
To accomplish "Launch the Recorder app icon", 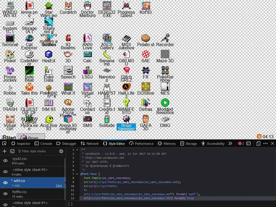I will 165,40.
